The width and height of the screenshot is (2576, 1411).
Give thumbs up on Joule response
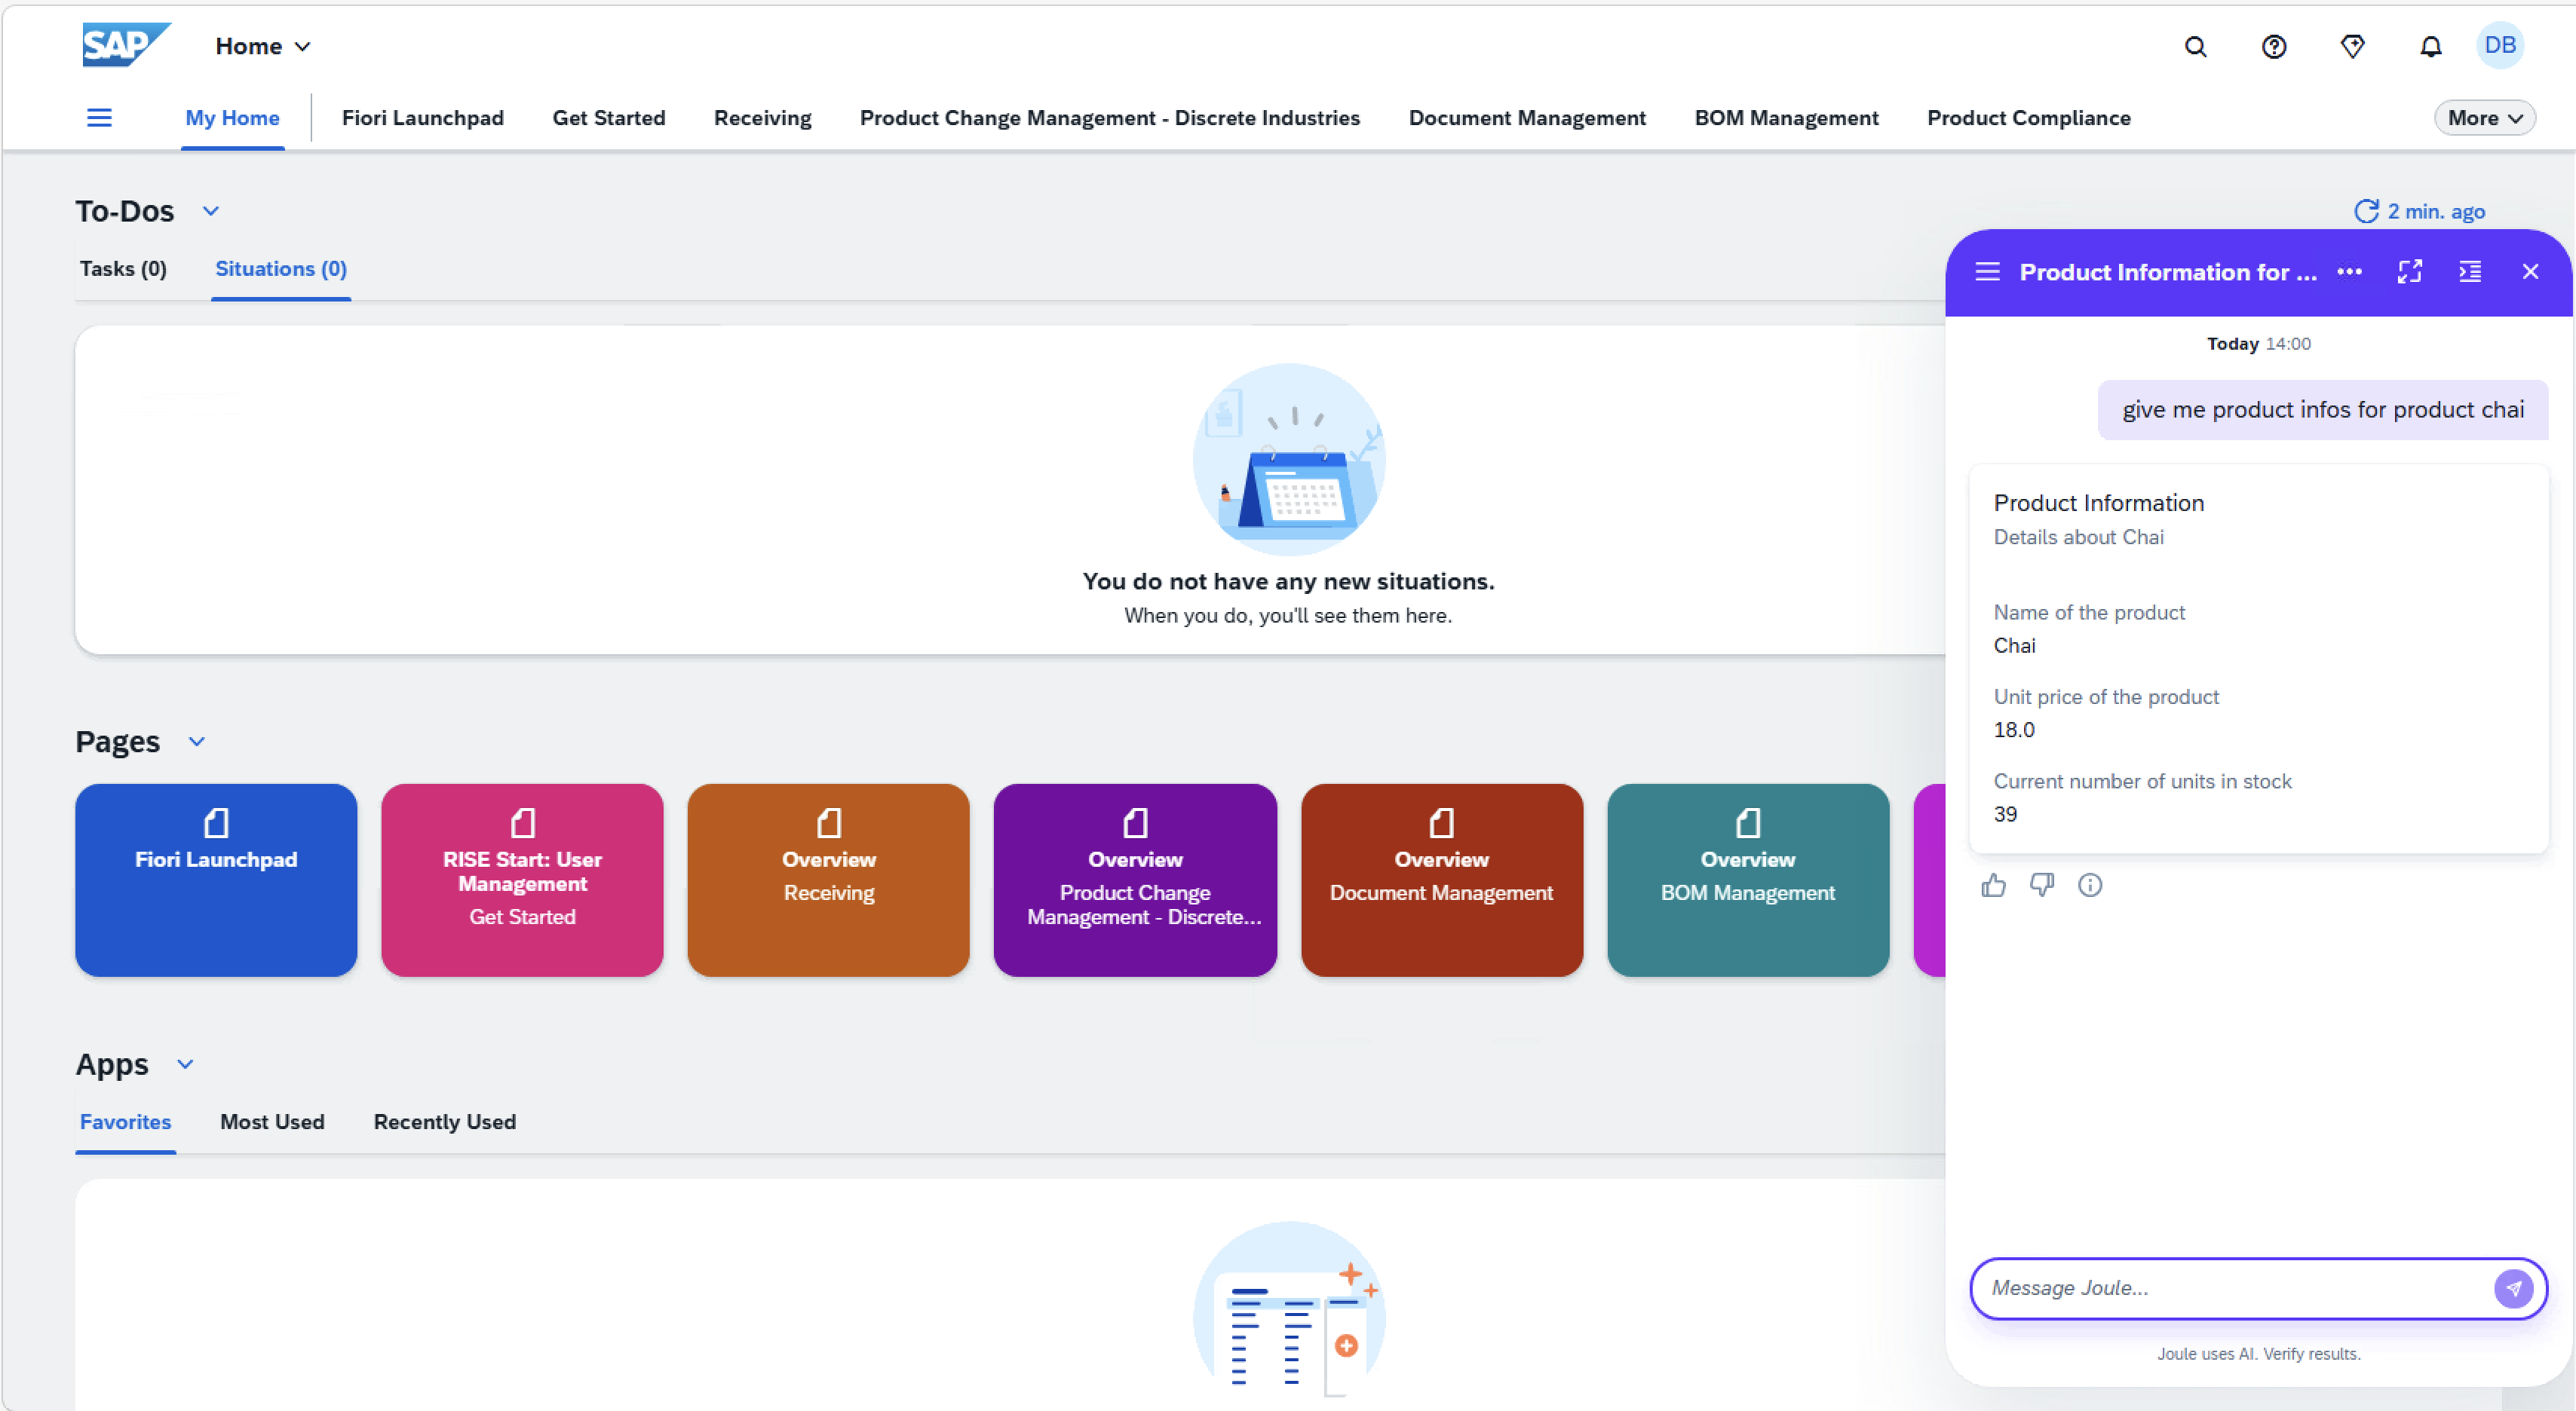(x=1993, y=886)
